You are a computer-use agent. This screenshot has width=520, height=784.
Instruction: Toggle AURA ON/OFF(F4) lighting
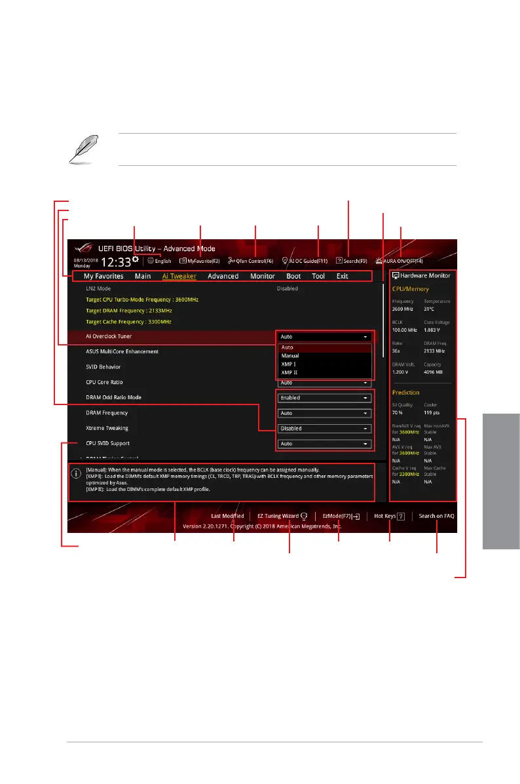click(399, 261)
